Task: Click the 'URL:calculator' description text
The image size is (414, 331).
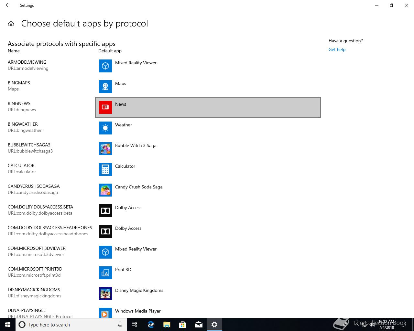Action: click(22, 172)
